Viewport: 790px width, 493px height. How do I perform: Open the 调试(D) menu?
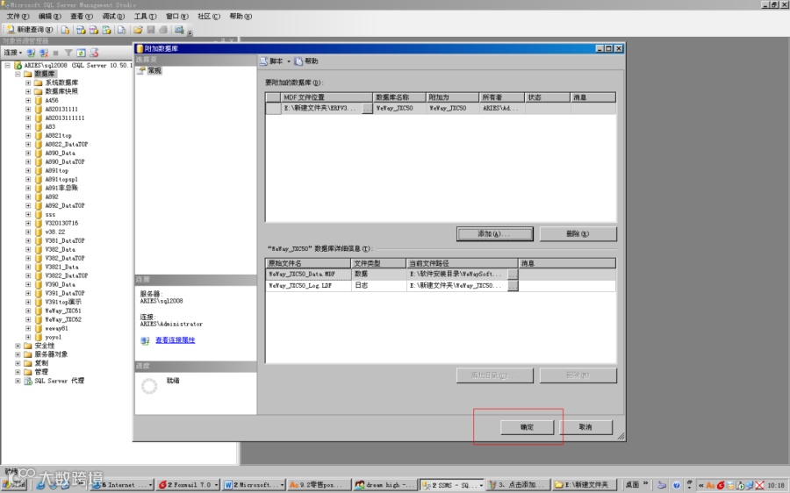113,16
